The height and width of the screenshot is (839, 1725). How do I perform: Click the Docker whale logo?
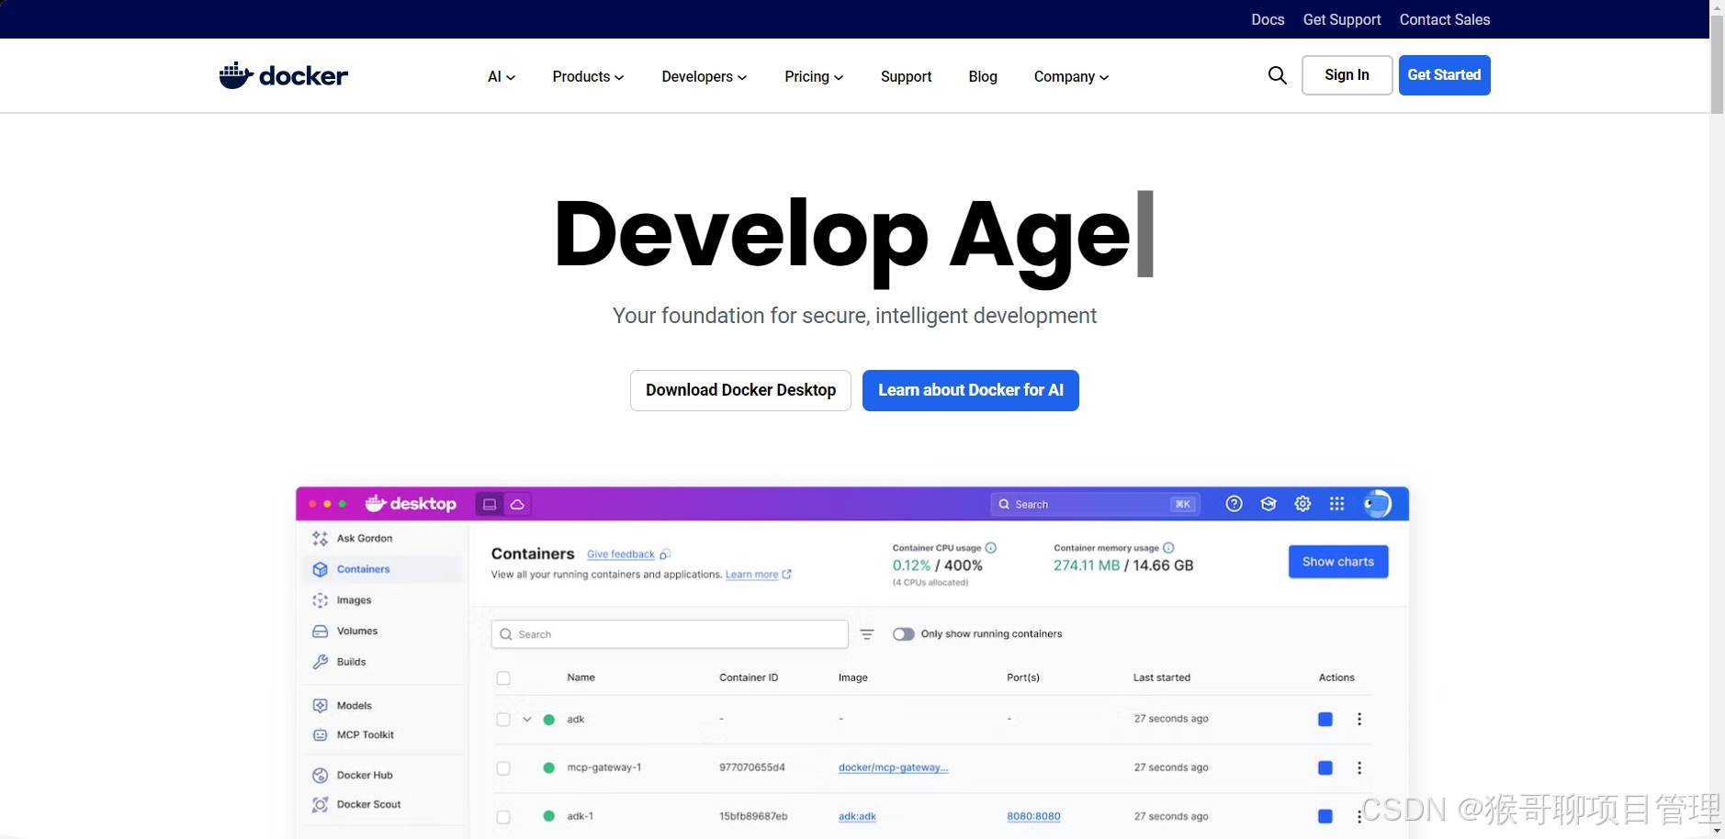click(x=283, y=75)
